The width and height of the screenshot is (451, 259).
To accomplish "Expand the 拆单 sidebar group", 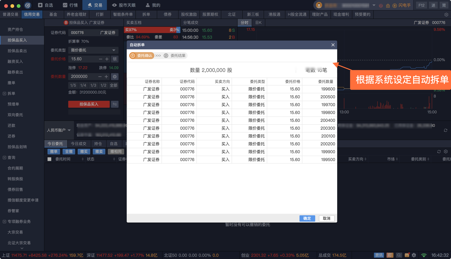I will (4, 93).
